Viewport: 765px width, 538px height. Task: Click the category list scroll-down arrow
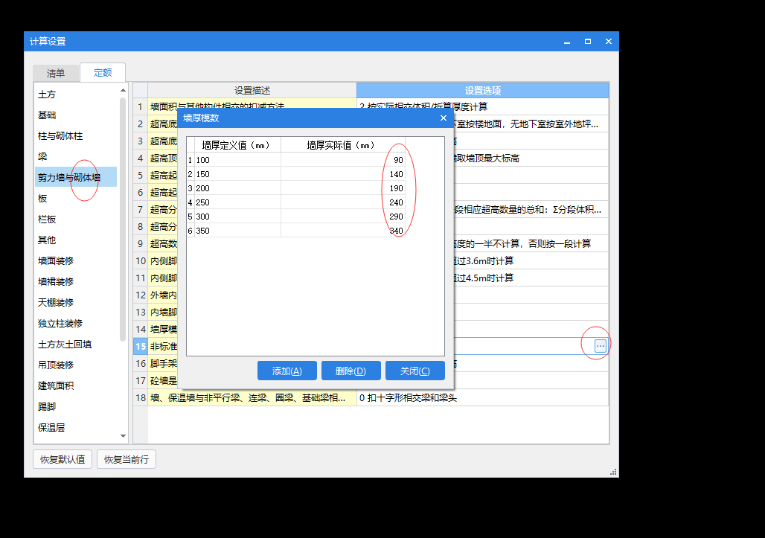[123, 436]
